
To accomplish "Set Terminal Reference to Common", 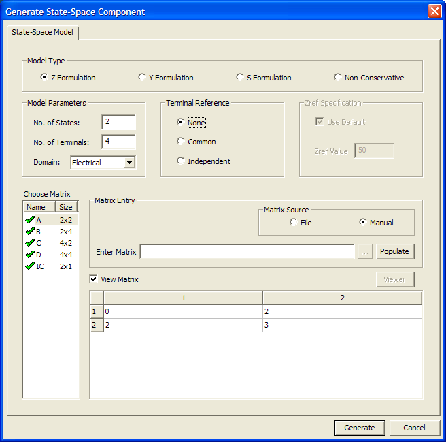I will click(181, 142).
